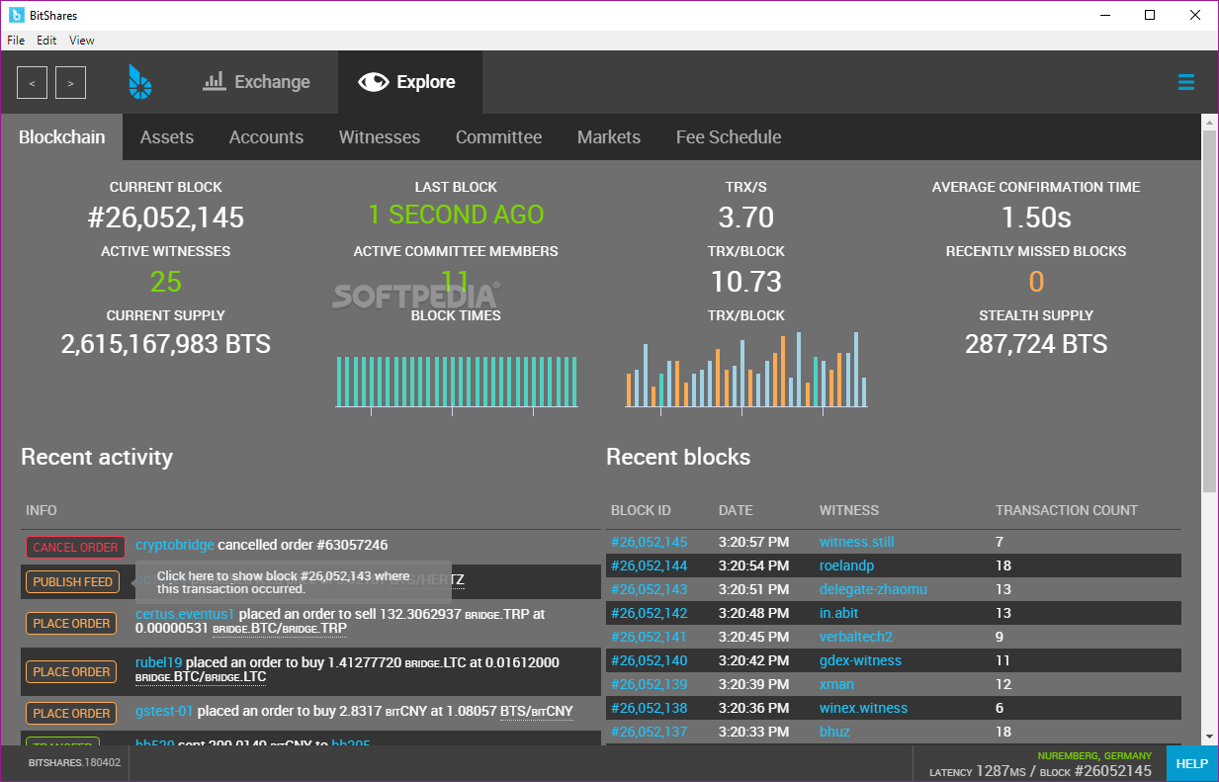Screen dimensions: 1219x782
Task: Click the scrollbar up arrow
Action: pyautogui.click(x=1209, y=122)
